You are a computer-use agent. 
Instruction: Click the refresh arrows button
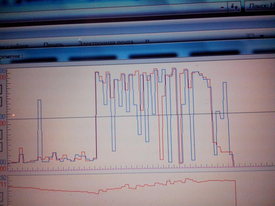click(234, 7)
